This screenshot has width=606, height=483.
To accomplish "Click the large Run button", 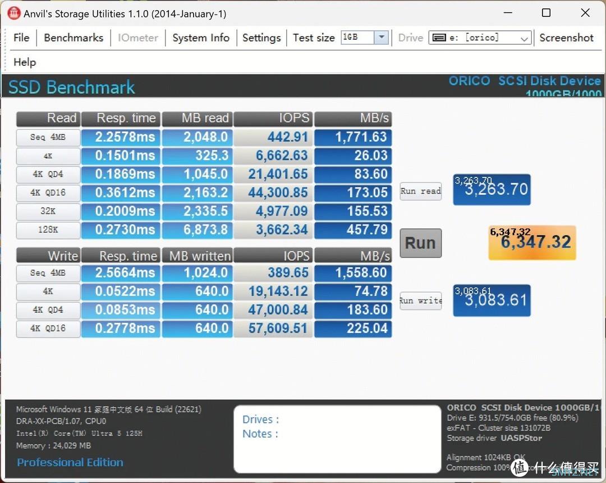I will coord(420,243).
